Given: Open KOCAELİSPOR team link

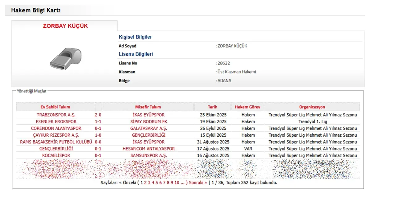Looking at the screenshot, I should pos(56,155).
